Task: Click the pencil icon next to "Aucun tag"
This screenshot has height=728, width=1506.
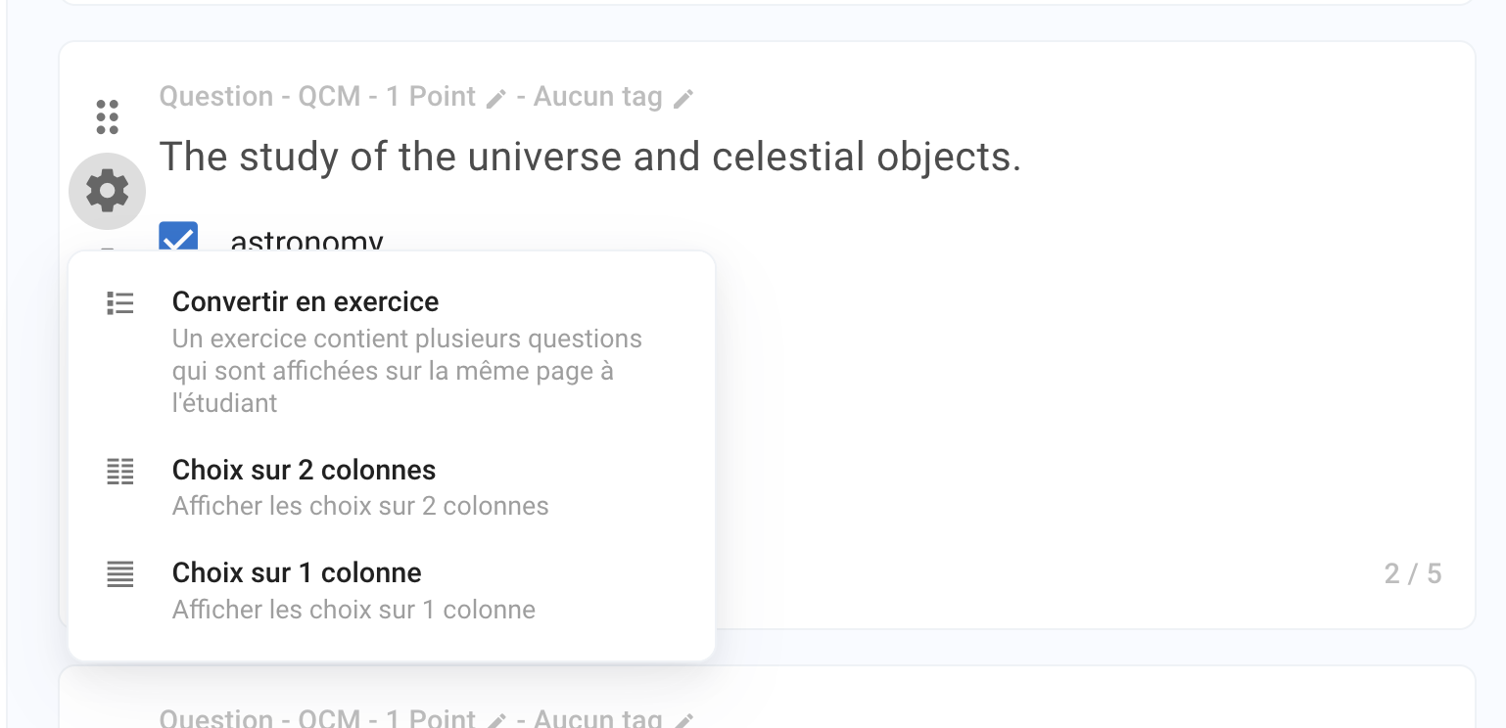Action: coord(683,98)
